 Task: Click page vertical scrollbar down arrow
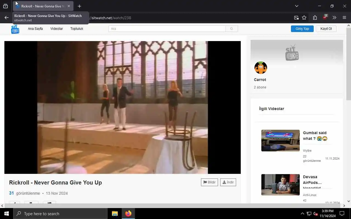(x=349, y=201)
